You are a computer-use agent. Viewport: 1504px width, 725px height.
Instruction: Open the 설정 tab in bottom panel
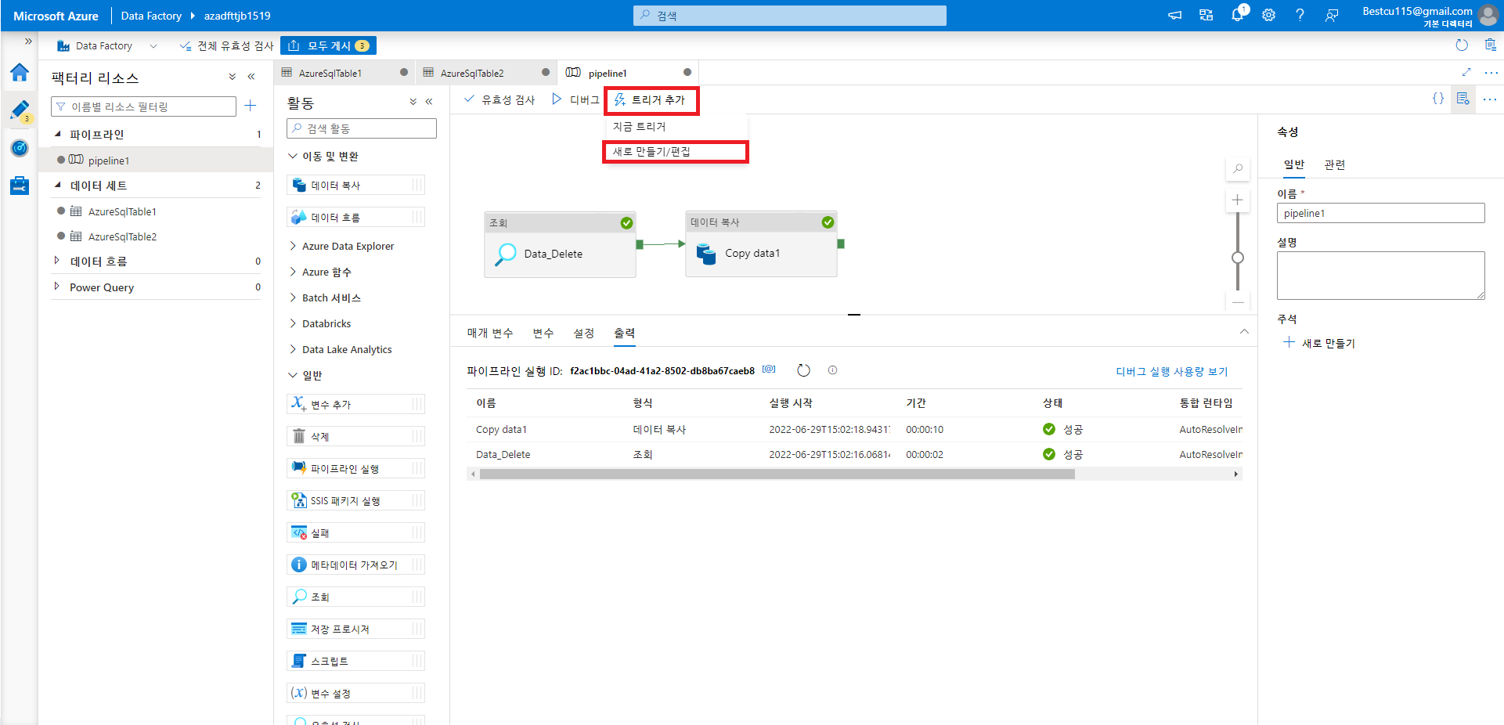coord(583,334)
